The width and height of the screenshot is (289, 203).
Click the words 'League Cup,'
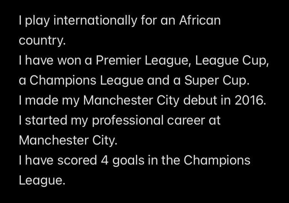[232, 60]
